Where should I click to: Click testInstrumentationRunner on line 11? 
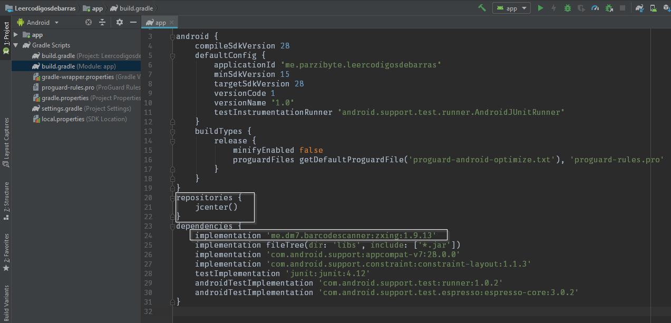point(273,112)
